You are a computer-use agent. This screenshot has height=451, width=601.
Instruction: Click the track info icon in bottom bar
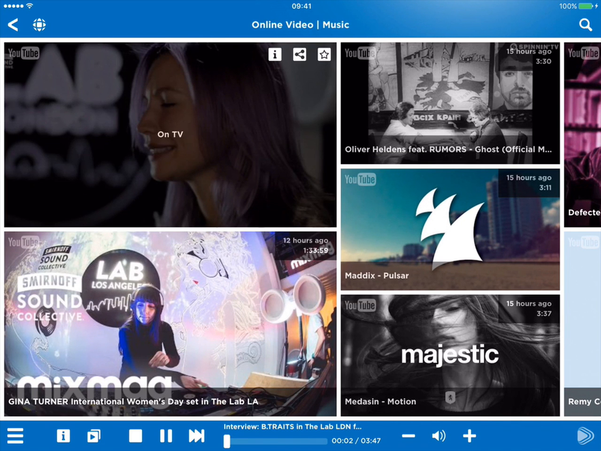63,436
